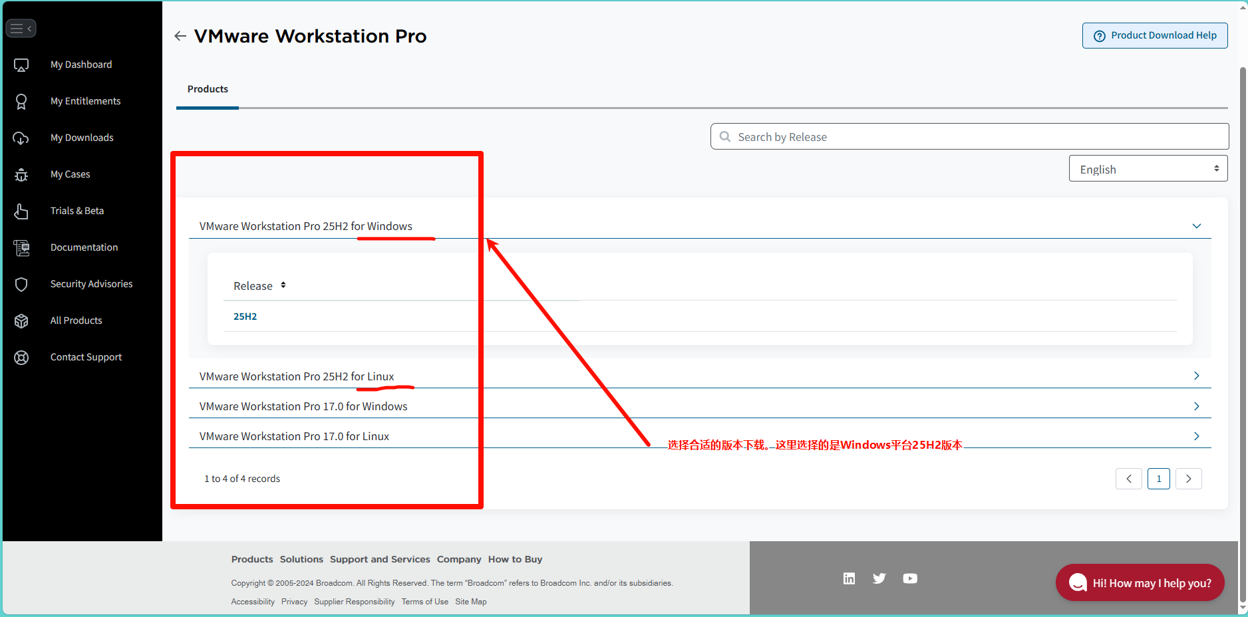
Task: Open Trials & Beta page
Action: click(77, 211)
